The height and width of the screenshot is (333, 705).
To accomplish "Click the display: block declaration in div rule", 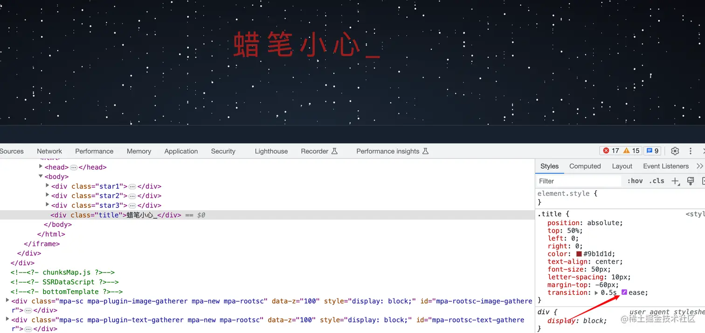I will 577,321.
